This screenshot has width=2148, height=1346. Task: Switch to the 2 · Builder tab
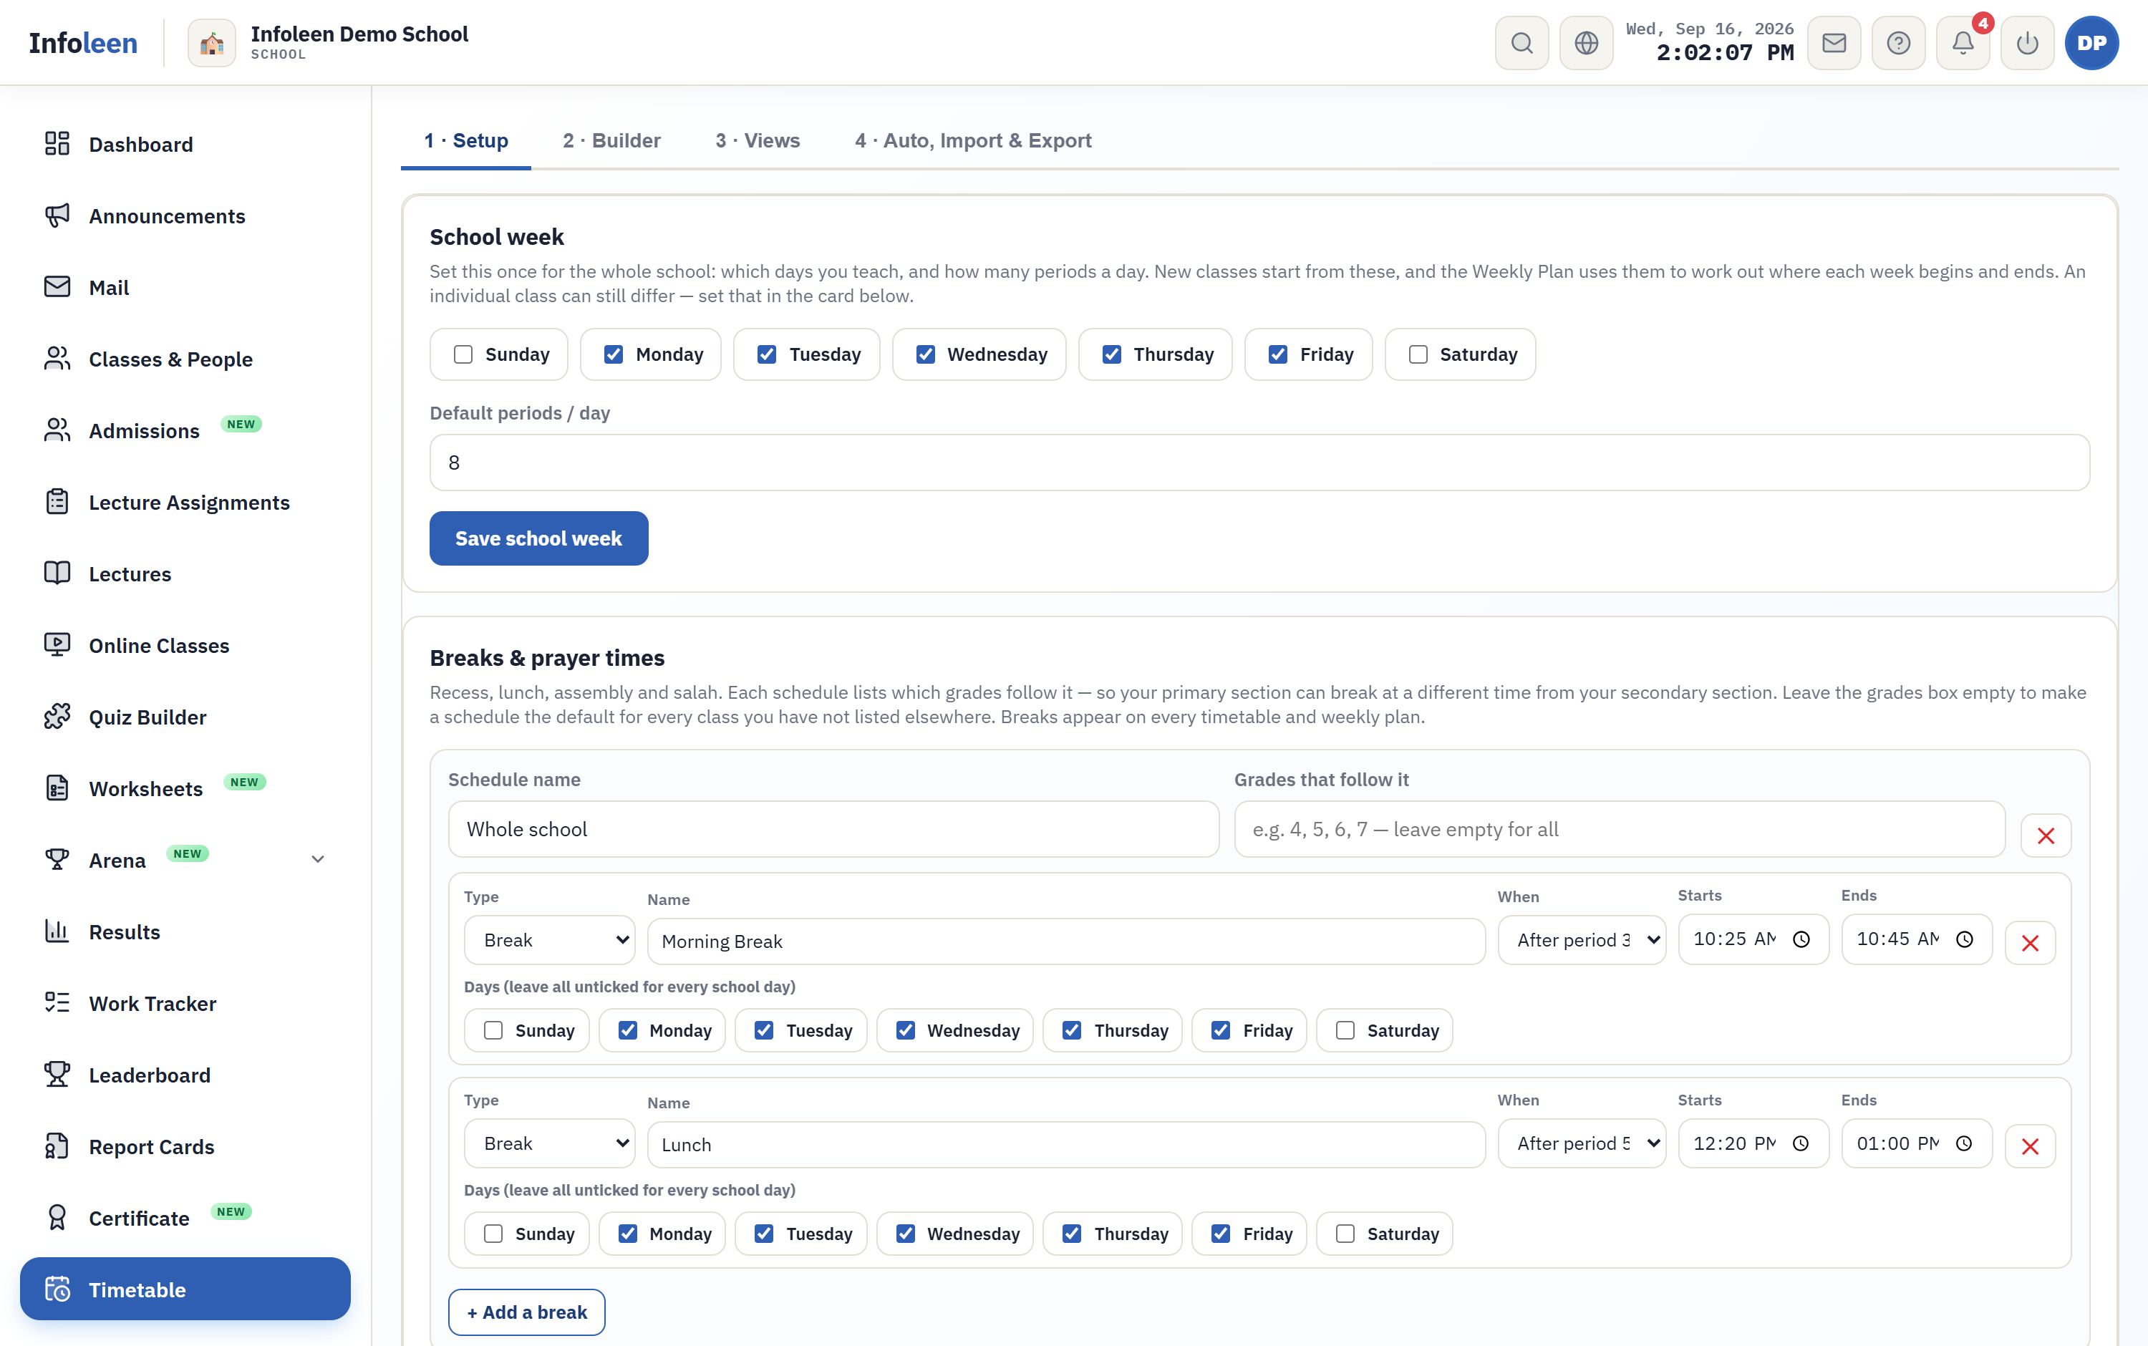(x=611, y=140)
